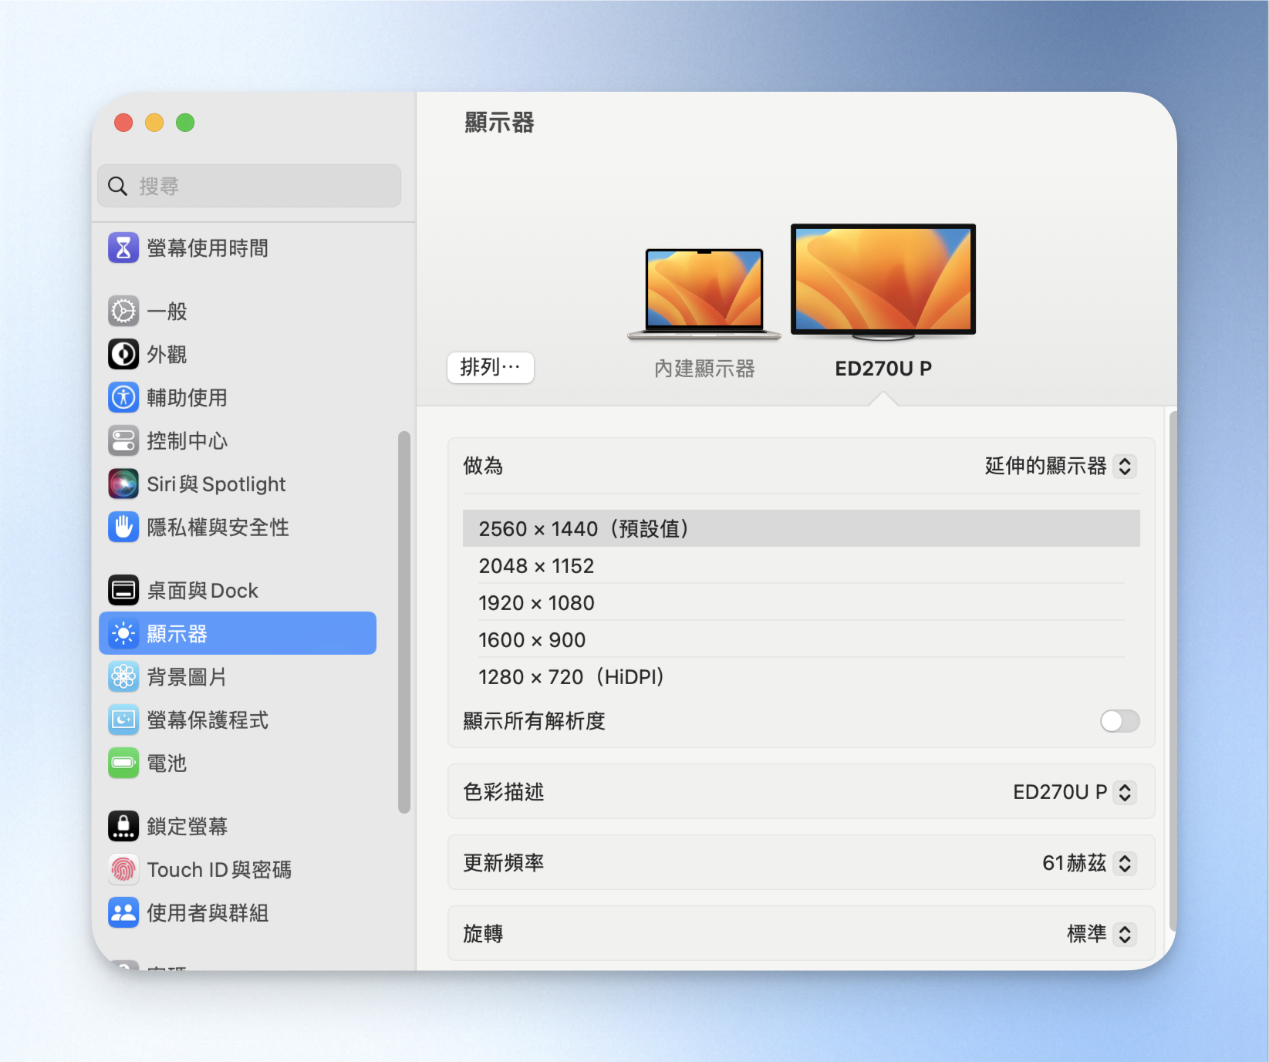The width and height of the screenshot is (1269, 1062).
Task: Select the 內建顯示器 laptop thumbnail
Action: [x=704, y=294]
